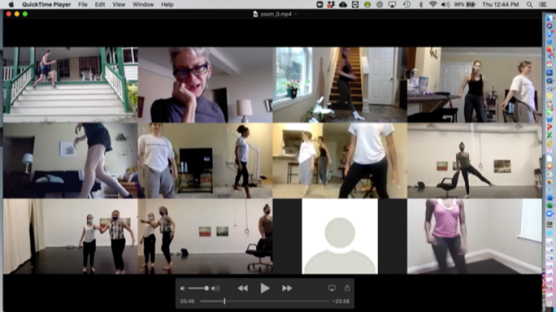The height and width of the screenshot is (312, 556).
Task: Open the Window menu
Action: coord(143,4)
